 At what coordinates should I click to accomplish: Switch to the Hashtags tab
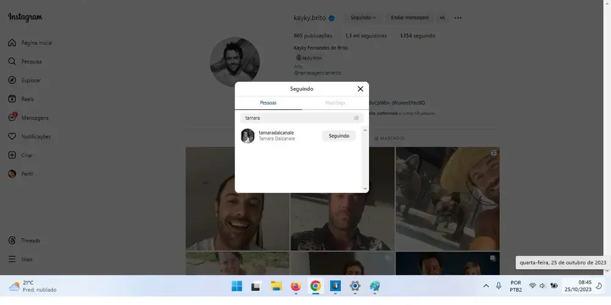(x=335, y=103)
